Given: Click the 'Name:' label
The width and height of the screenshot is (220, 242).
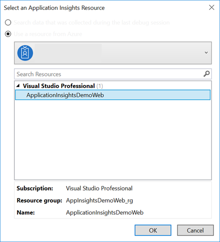Looking at the screenshot, I should 26,213.
